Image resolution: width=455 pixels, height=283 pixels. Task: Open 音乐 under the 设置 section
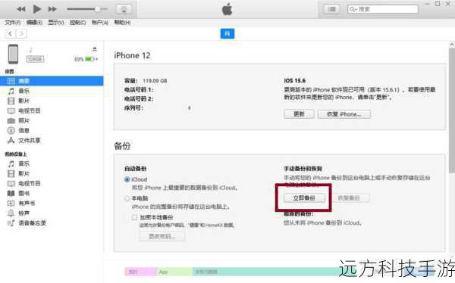pos(24,91)
